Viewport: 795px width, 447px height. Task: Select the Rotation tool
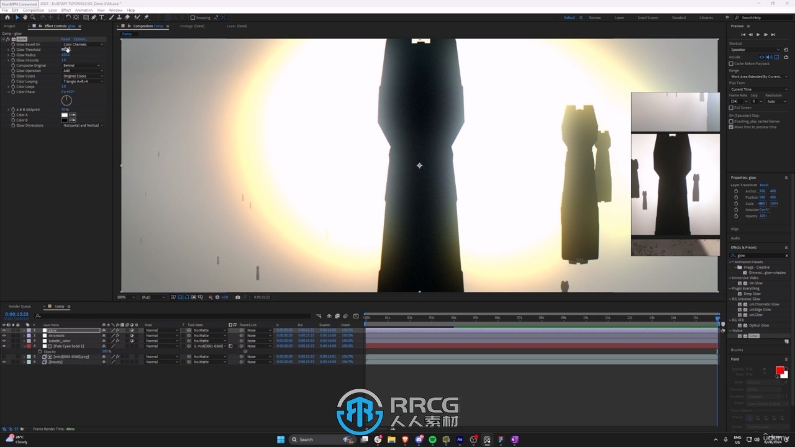coord(68,17)
